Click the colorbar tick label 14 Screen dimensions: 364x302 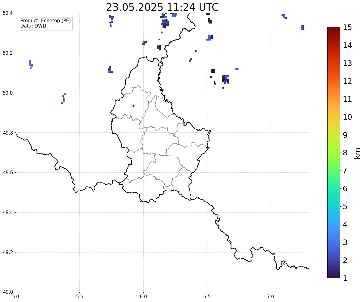[347, 45]
